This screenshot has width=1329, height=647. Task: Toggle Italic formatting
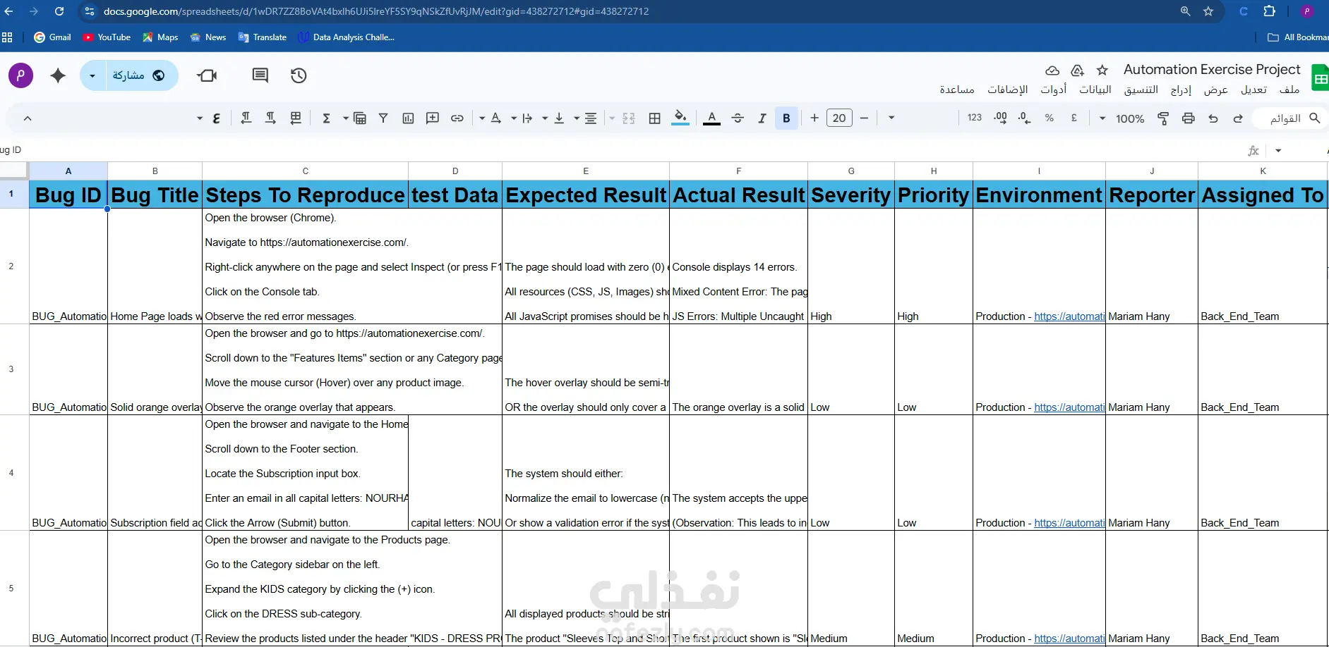pos(762,118)
